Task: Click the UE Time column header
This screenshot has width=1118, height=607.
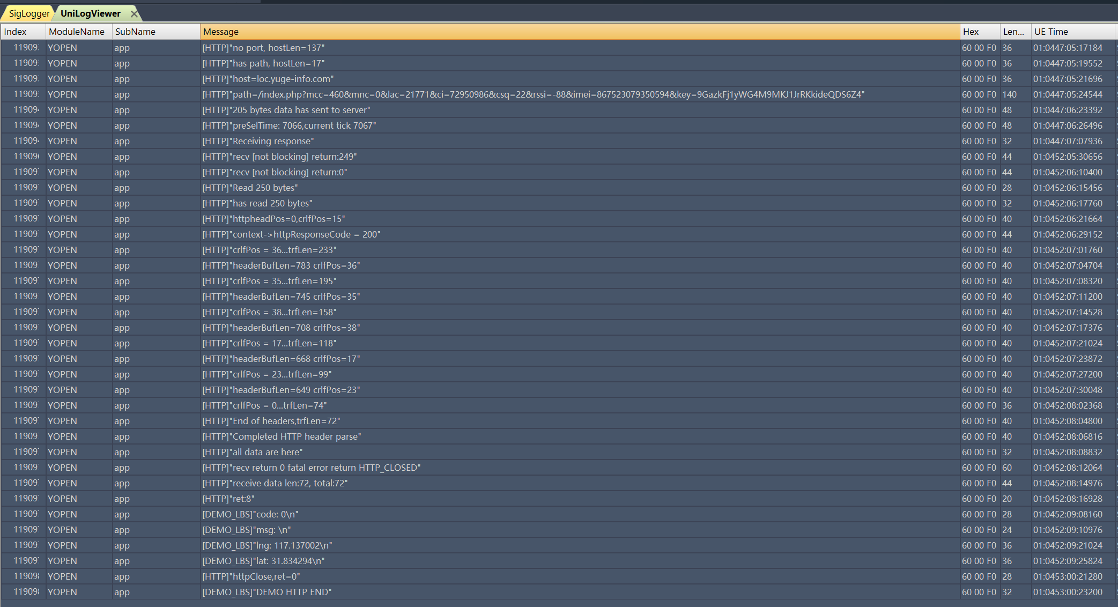Action: pyautogui.click(x=1073, y=32)
